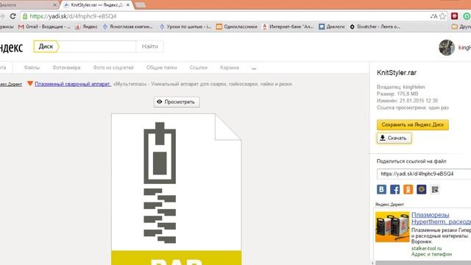
Task: Click the Яндекс logo
Action: tap(12, 47)
